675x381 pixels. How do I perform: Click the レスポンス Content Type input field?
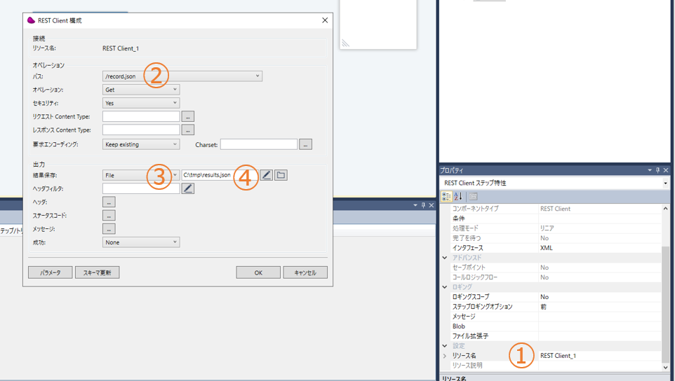[141, 130]
